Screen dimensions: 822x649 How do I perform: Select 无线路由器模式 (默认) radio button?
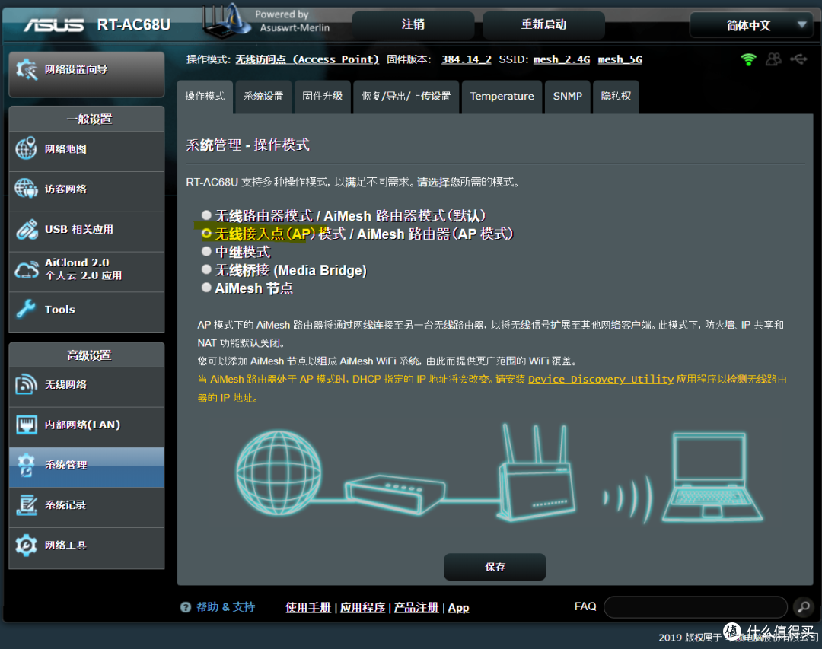click(206, 215)
